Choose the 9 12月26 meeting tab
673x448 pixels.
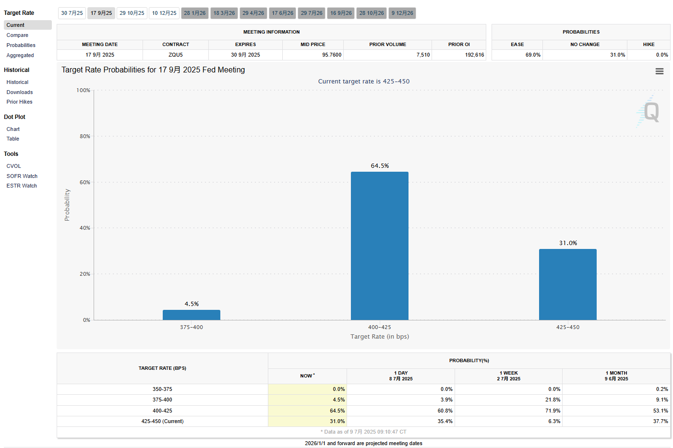click(x=402, y=13)
